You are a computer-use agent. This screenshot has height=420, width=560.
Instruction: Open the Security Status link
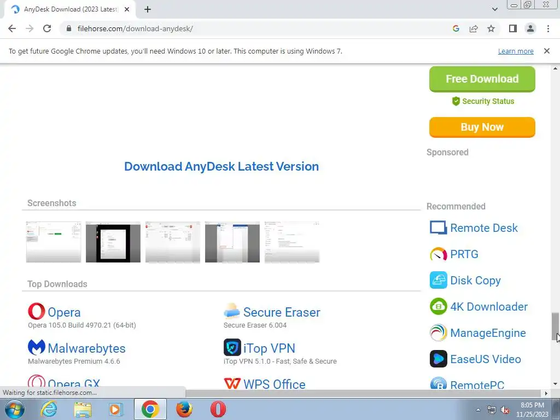pos(483,101)
